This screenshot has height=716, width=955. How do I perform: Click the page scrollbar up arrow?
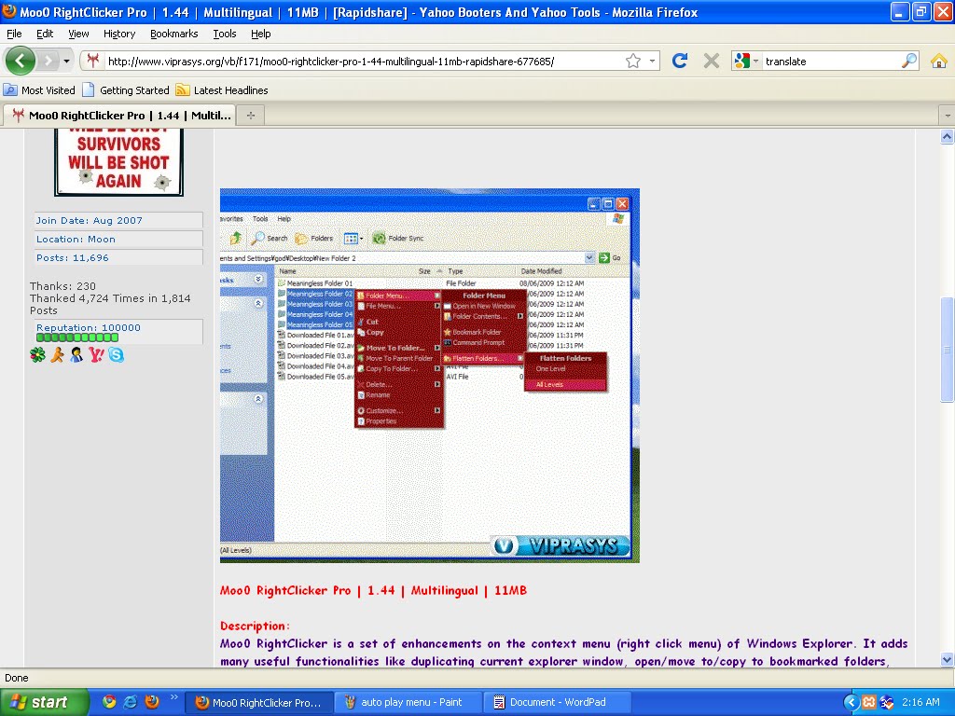pyautogui.click(x=947, y=137)
